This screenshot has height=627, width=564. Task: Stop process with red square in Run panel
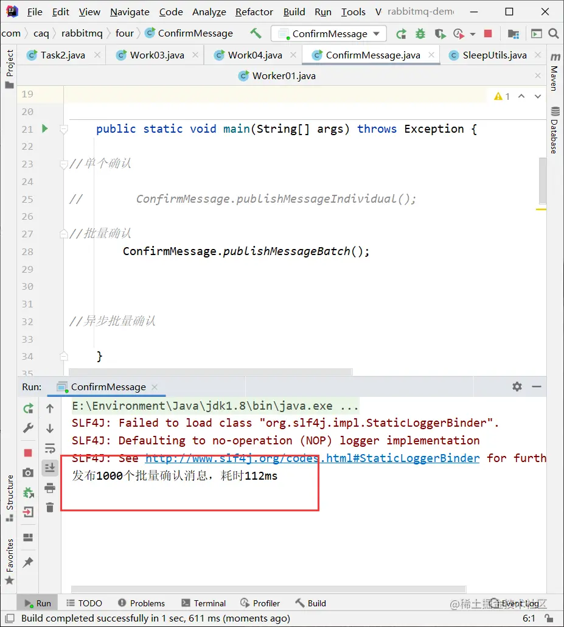pos(28,453)
